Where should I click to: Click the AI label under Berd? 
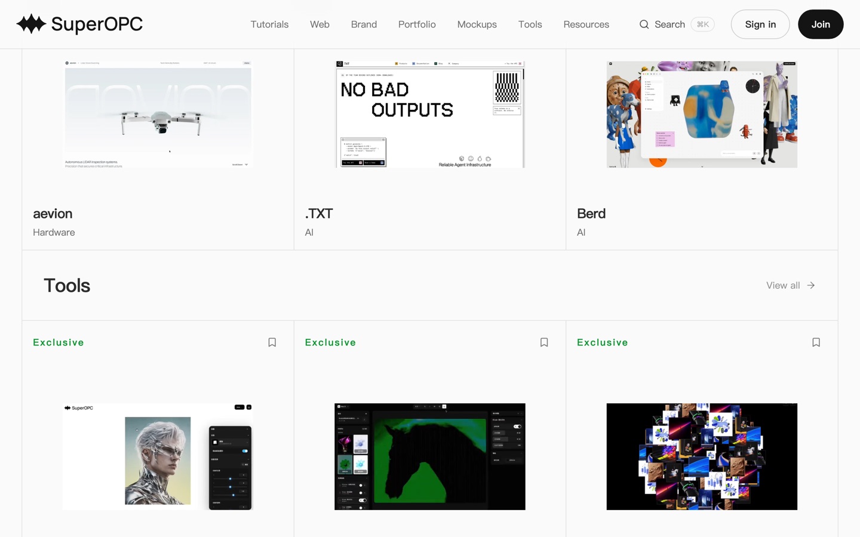(581, 233)
